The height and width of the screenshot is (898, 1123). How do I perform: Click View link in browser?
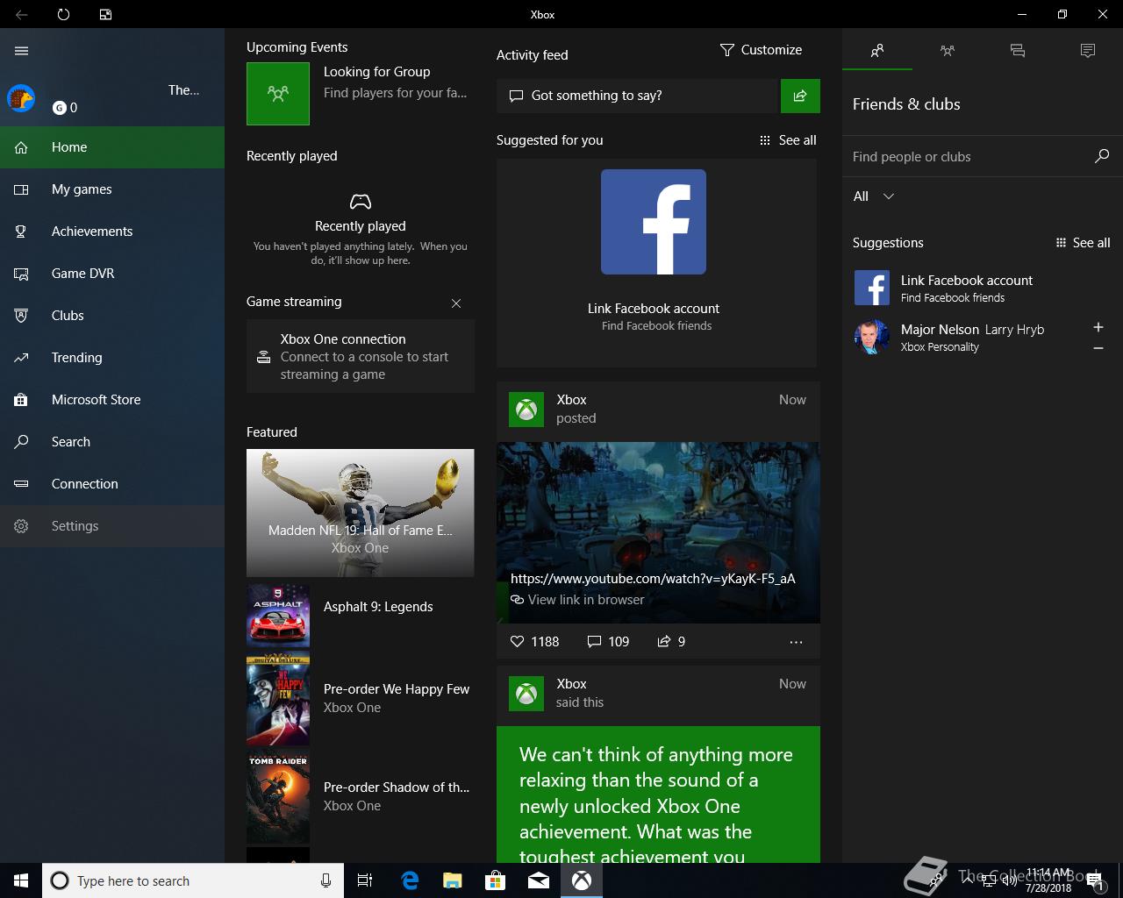tap(578, 600)
